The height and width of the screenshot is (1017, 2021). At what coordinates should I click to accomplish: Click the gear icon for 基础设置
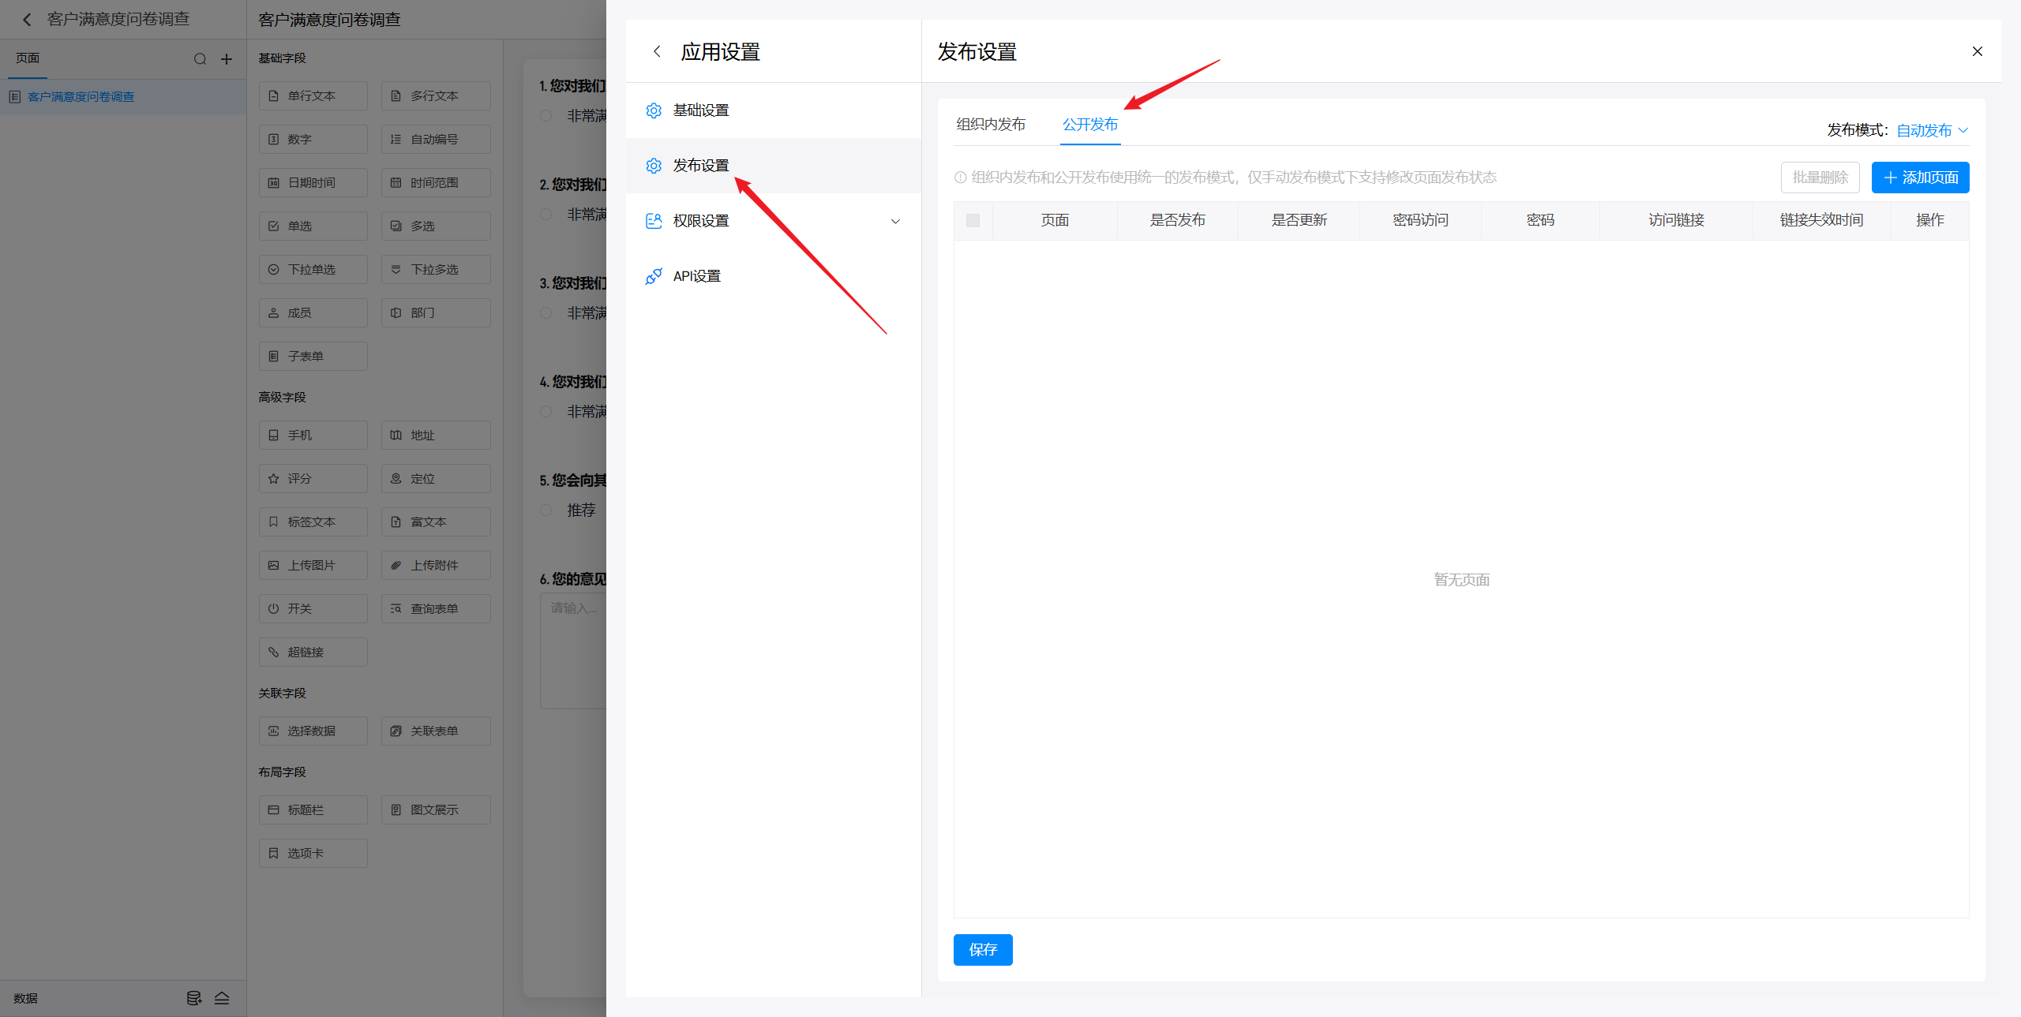point(654,110)
